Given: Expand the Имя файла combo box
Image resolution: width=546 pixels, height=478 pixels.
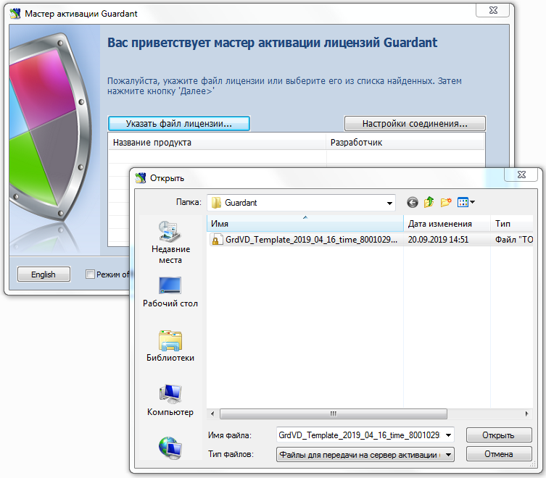Looking at the screenshot, I should pyautogui.click(x=448, y=435).
